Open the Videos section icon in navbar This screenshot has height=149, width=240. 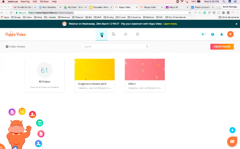click(101, 34)
